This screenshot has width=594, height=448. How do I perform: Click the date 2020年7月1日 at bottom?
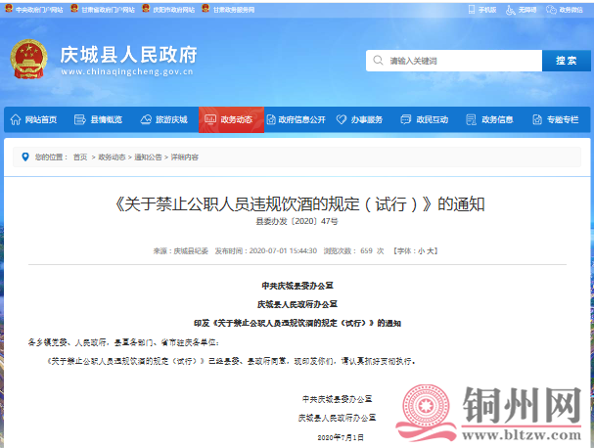tap(341, 437)
